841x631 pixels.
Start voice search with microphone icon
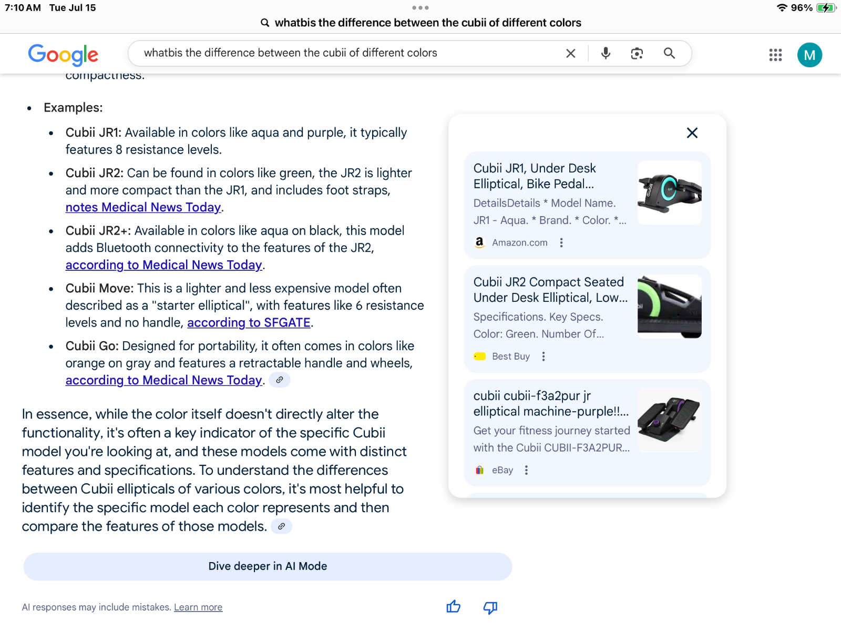(x=606, y=53)
